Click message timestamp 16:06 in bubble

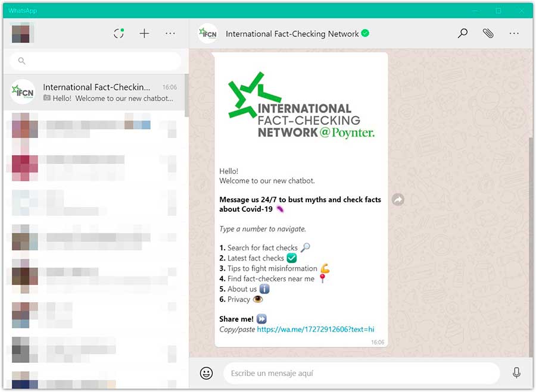pyautogui.click(x=378, y=342)
